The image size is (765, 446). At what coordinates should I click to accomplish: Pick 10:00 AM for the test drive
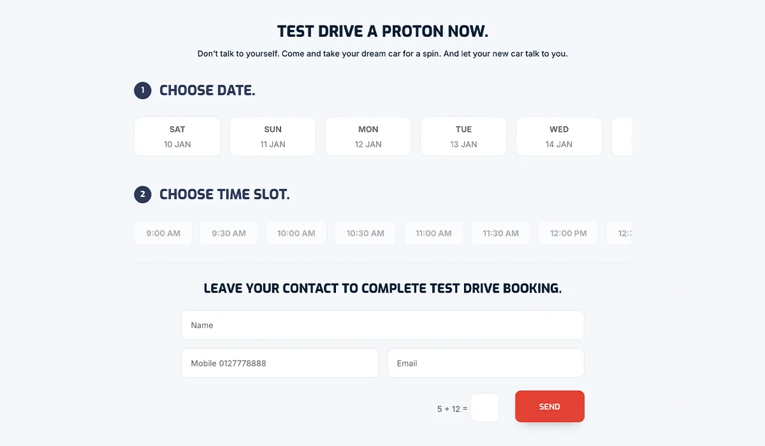pyautogui.click(x=296, y=233)
